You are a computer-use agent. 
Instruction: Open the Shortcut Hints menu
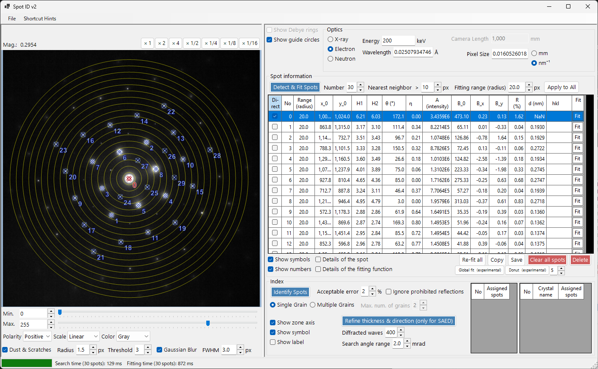point(40,19)
